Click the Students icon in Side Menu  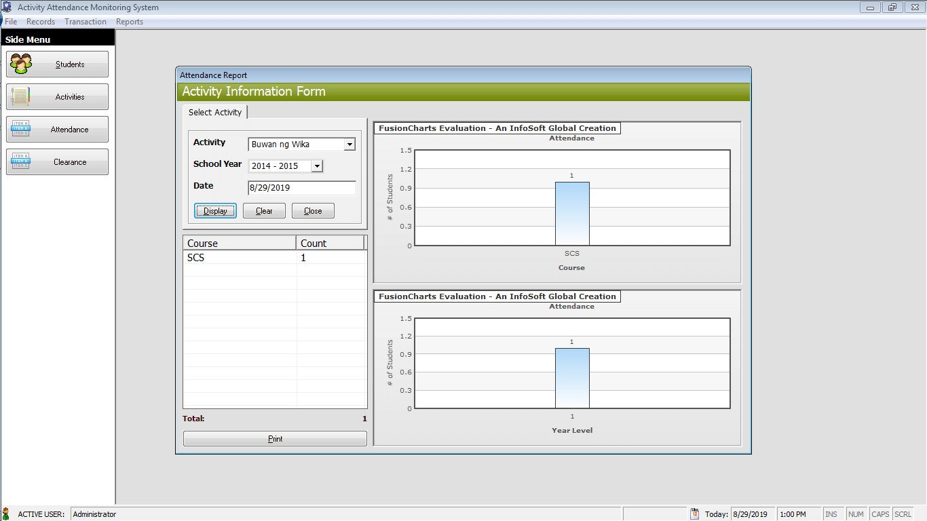click(x=21, y=64)
